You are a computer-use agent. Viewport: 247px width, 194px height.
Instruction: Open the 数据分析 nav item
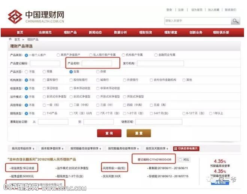121,32
